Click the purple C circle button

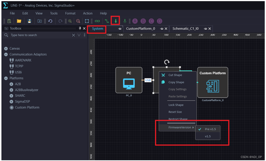point(151,21)
